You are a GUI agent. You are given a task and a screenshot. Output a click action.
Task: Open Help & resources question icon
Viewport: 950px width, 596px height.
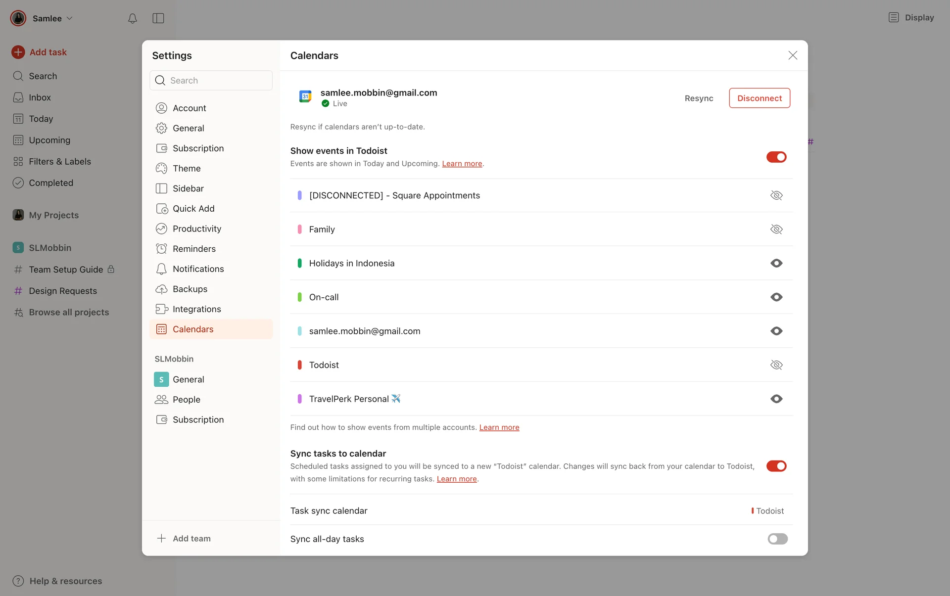pos(18,581)
